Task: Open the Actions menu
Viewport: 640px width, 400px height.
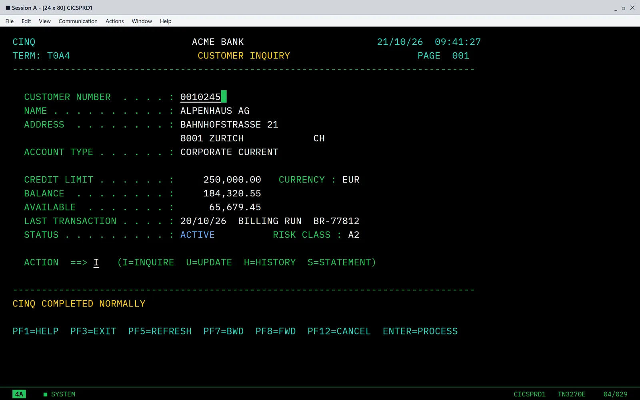Action: 115,21
